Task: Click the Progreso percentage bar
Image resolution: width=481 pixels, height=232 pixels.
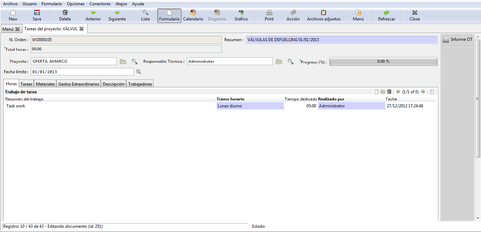Action: [x=383, y=62]
